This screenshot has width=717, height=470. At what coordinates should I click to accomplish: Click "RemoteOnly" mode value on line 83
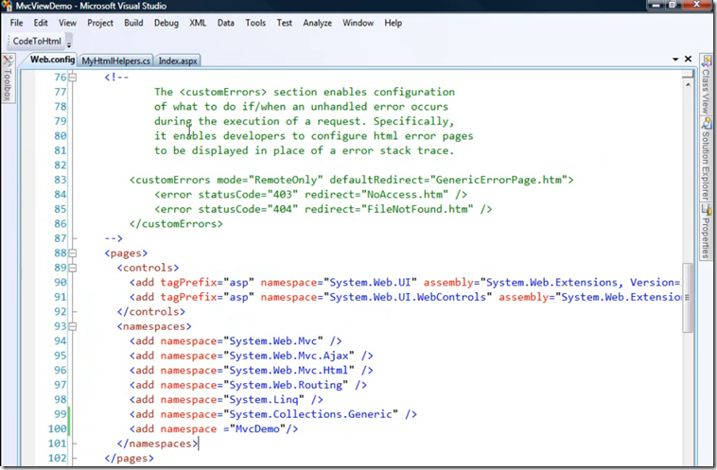(x=286, y=180)
